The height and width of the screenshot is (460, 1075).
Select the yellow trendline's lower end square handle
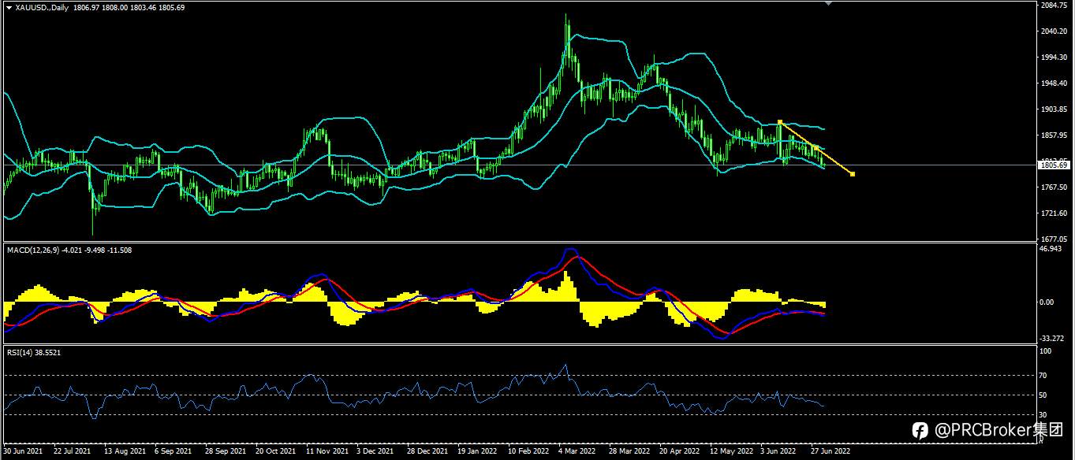tap(853, 173)
